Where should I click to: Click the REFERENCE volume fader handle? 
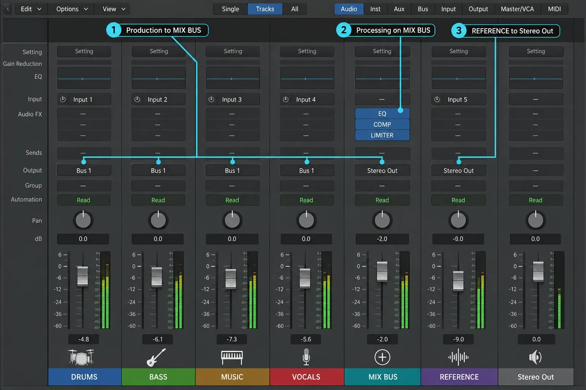(458, 281)
